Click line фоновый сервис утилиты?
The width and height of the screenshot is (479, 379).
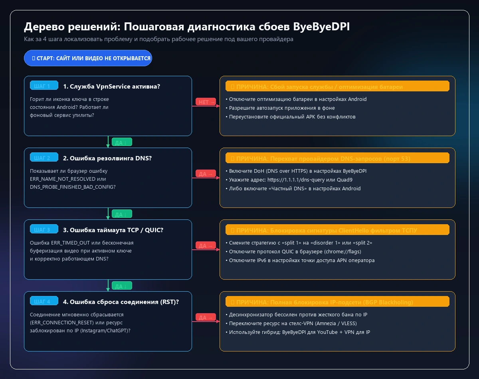coord(62,115)
